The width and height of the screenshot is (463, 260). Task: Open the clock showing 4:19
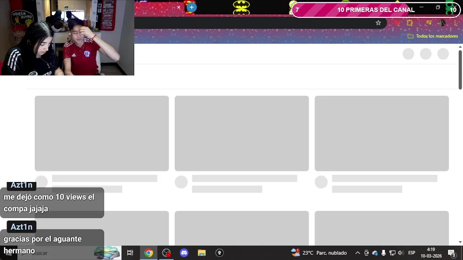(x=431, y=253)
